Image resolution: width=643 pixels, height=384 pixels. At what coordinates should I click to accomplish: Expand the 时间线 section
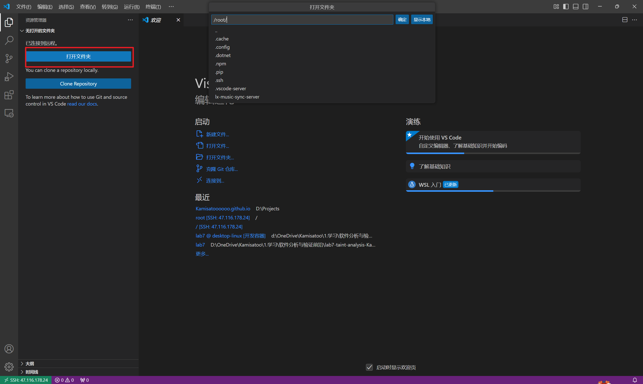pyautogui.click(x=78, y=372)
